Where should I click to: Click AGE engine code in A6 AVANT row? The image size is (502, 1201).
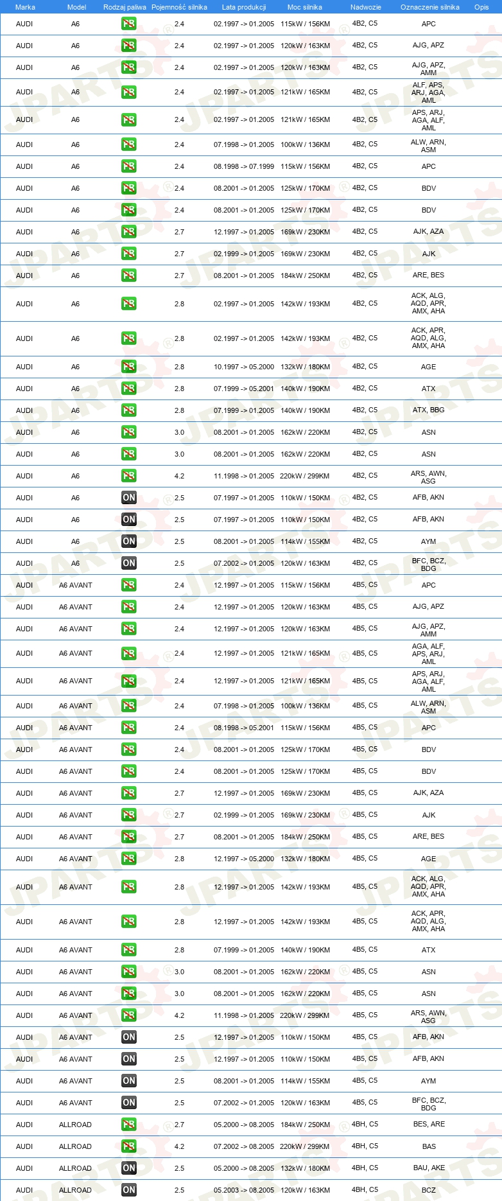pos(428,859)
